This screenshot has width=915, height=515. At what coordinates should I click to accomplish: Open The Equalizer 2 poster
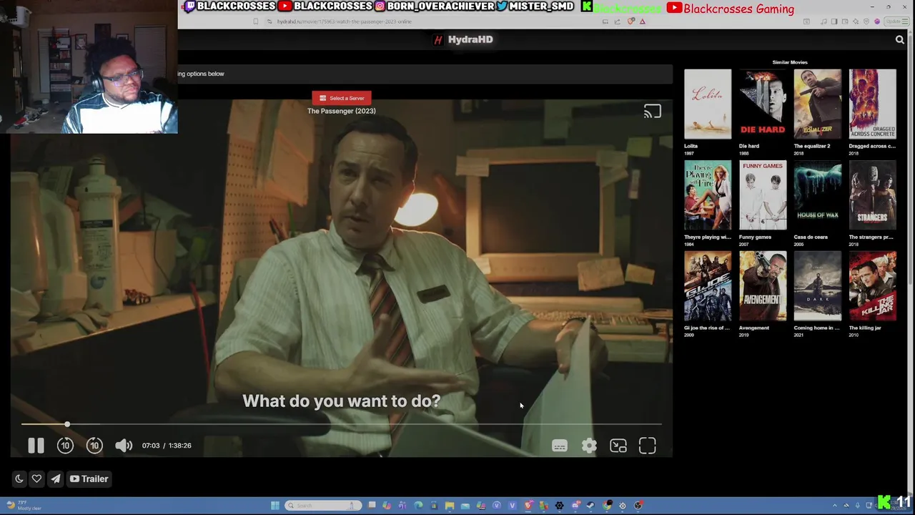818,104
